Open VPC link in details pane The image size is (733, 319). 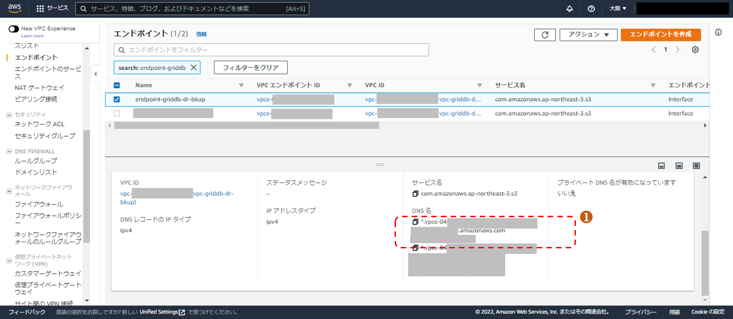pos(177,198)
